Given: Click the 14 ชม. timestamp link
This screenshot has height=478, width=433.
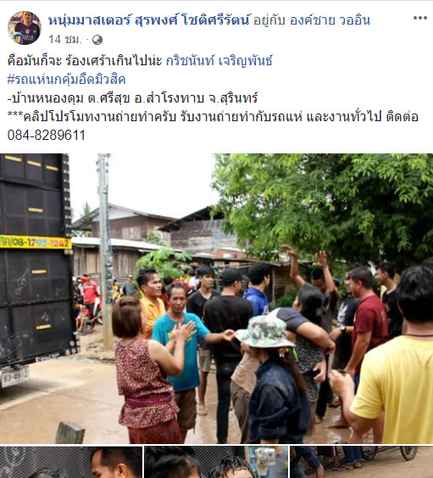Looking at the screenshot, I should [x=65, y=40].
